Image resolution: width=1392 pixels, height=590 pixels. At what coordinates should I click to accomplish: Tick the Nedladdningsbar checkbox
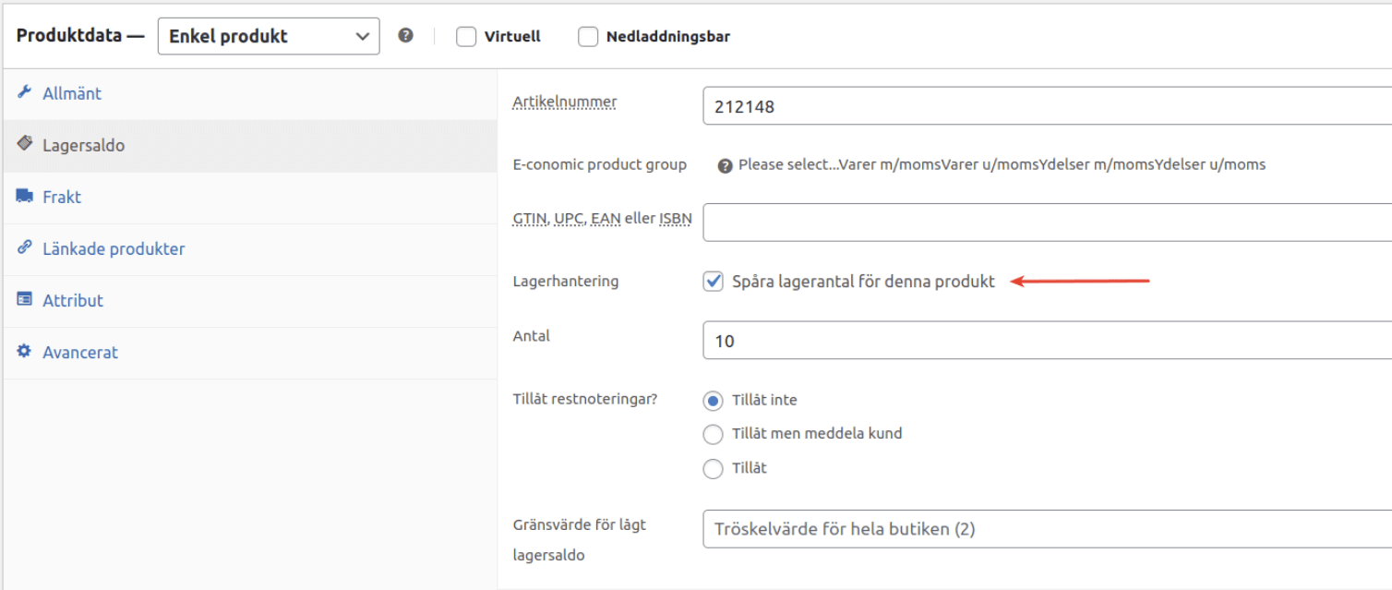[588, 37]
